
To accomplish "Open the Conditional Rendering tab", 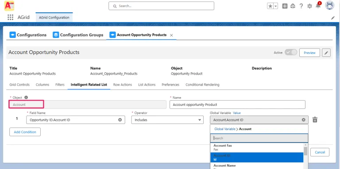I will [202, 85].
